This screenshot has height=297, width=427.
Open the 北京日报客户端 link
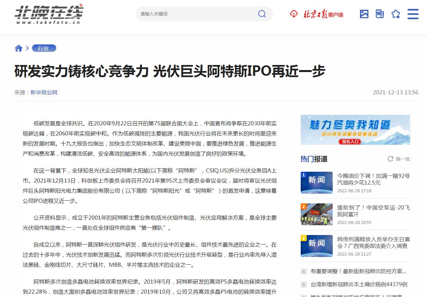point(323,14)
